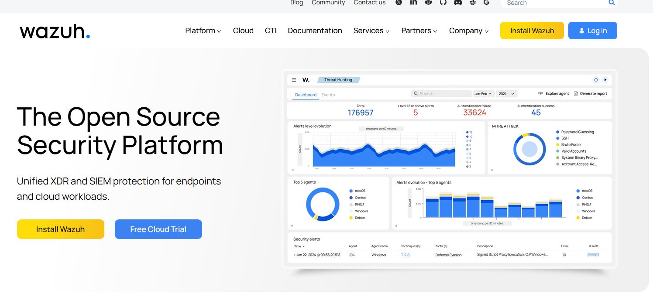
Task: Click the Explore agent signal icon
Action: (541, 93)
